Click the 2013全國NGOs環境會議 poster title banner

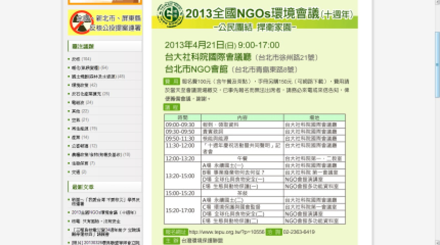256,16
